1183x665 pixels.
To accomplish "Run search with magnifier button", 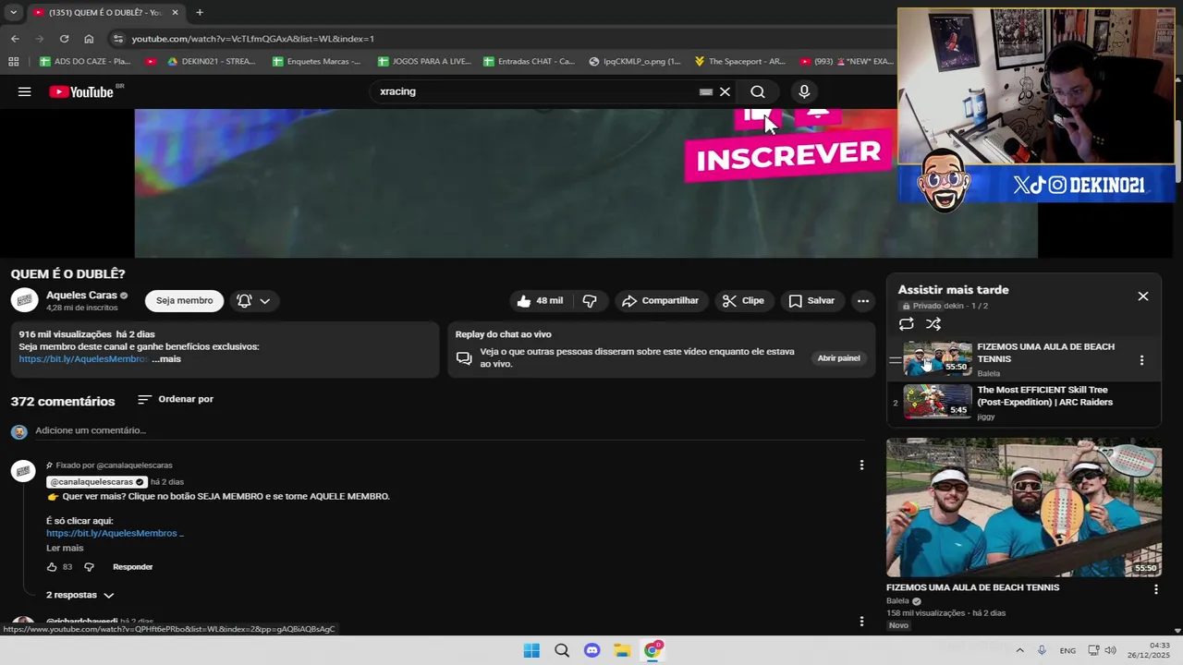I will pyautogui.click(x=758, y=91).
